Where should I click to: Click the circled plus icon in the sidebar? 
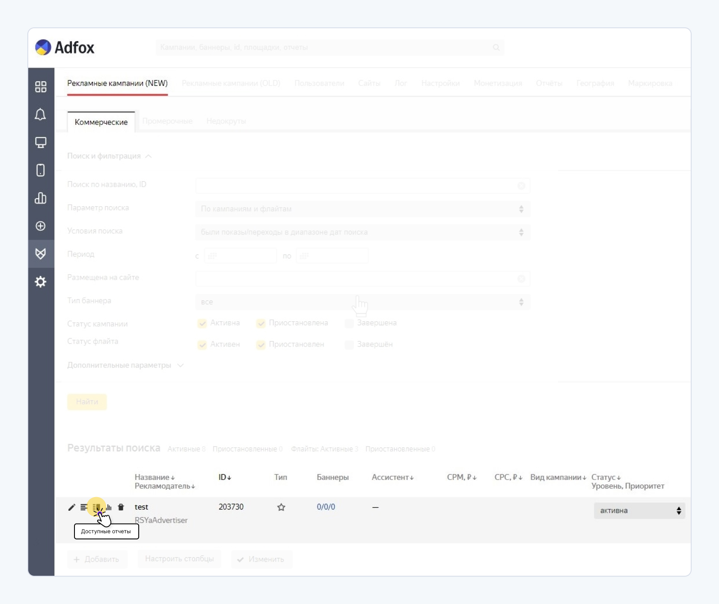pyautogui.click(x=41, y=226)
